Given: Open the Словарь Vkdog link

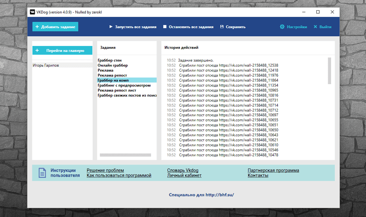Looking at the screenshot, I should pos(183,170).
